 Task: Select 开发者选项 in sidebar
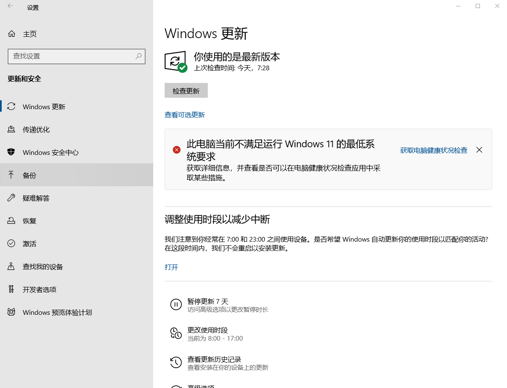click(39, 289)
